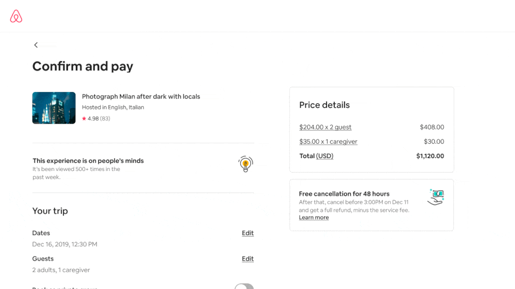This screenshot has height=289, width=515.
Task: Edit the trip Dates
Action: pyautogui.click(x=248, y=233)
